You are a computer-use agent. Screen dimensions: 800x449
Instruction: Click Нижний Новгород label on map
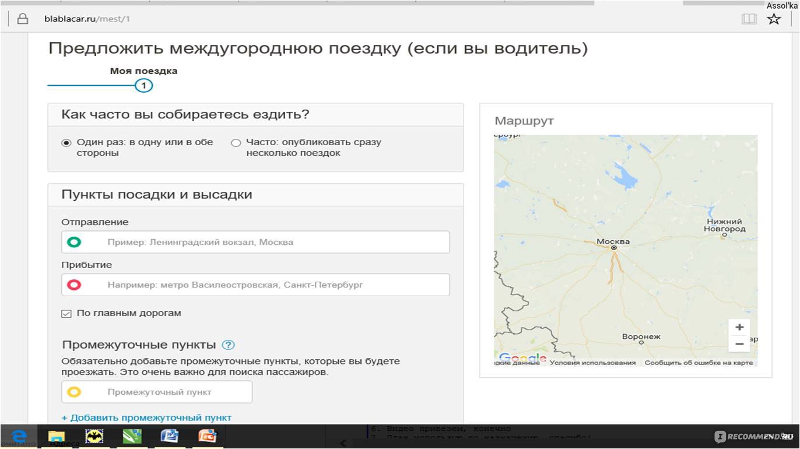coord(724,225)
